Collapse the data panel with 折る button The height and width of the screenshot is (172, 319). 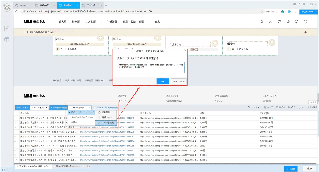(313, 102)
